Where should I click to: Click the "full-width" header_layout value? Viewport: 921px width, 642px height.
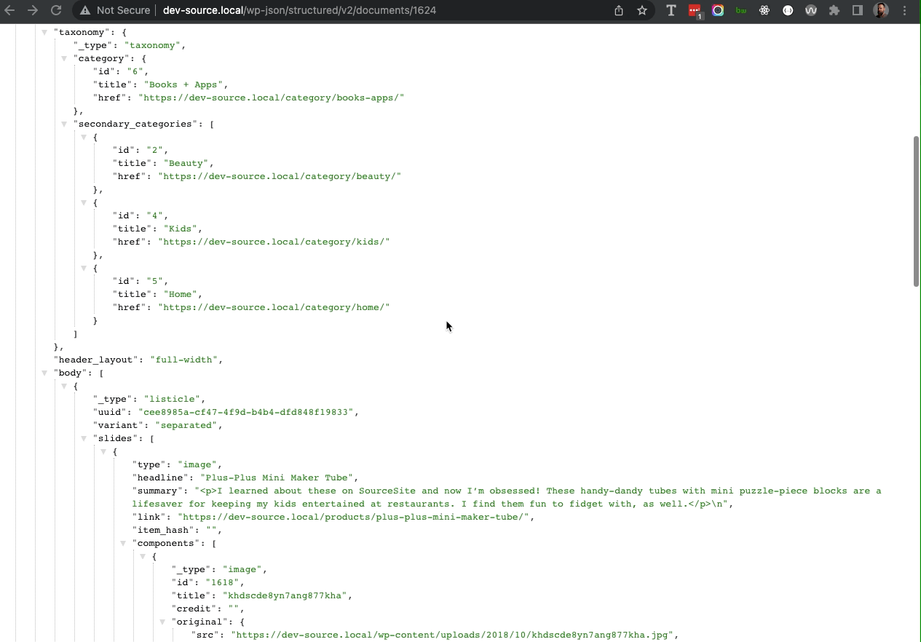tap(183, 360)
